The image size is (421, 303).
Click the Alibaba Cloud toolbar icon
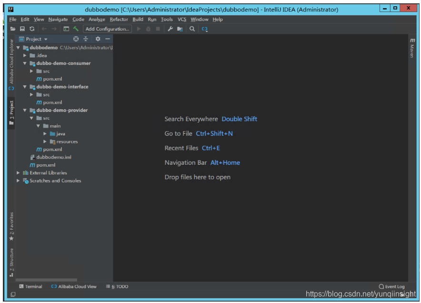coord(205,29)
